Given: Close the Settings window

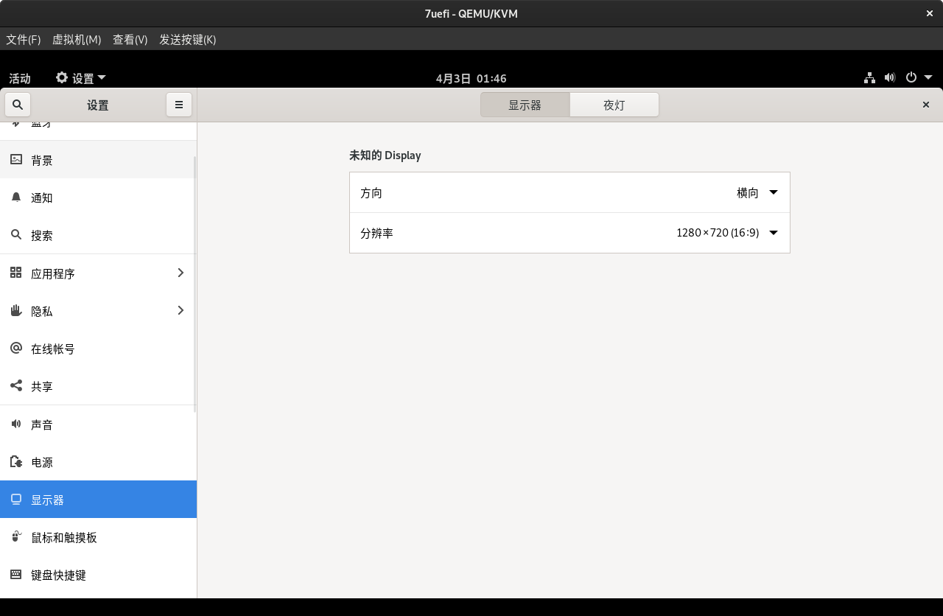Looking at the screenshot, I should pos(926,105).
